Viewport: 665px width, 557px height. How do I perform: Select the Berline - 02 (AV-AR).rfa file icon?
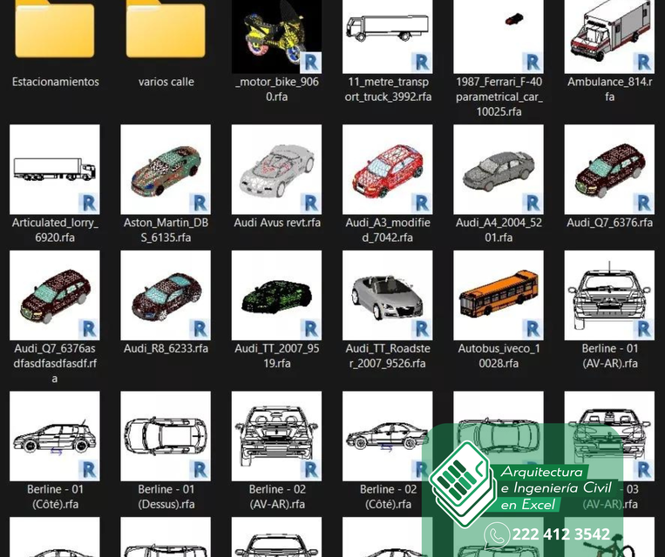coord(276,436)
